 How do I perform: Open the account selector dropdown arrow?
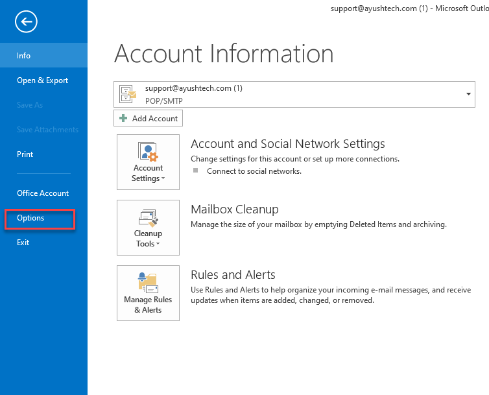point(468,95)
